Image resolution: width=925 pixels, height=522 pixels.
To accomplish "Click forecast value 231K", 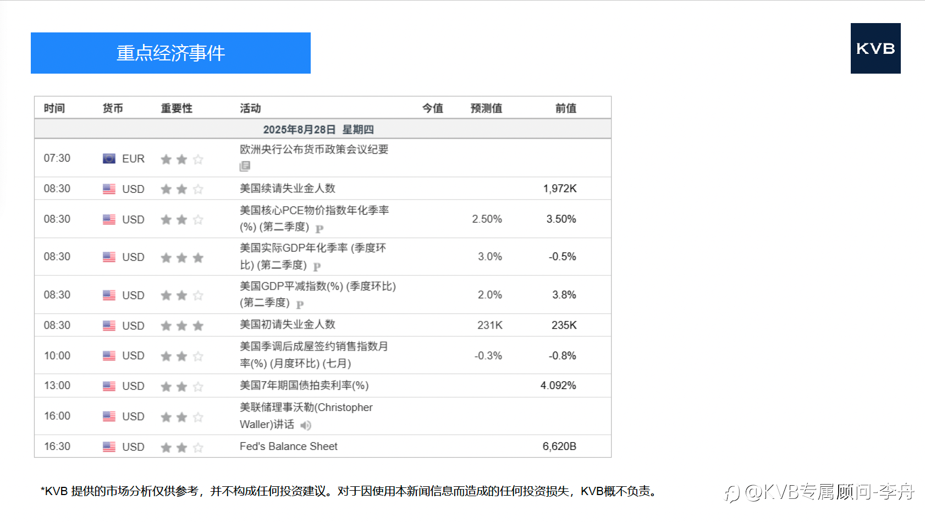I will coord(490,325).
